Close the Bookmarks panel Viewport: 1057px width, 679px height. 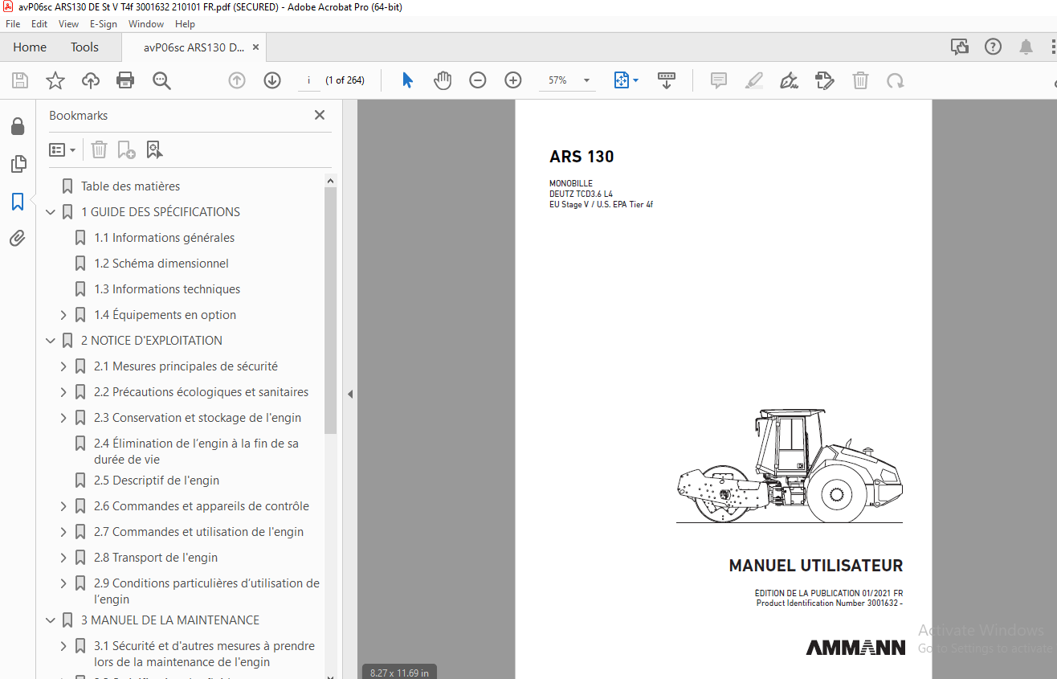(x=319, y=116)
